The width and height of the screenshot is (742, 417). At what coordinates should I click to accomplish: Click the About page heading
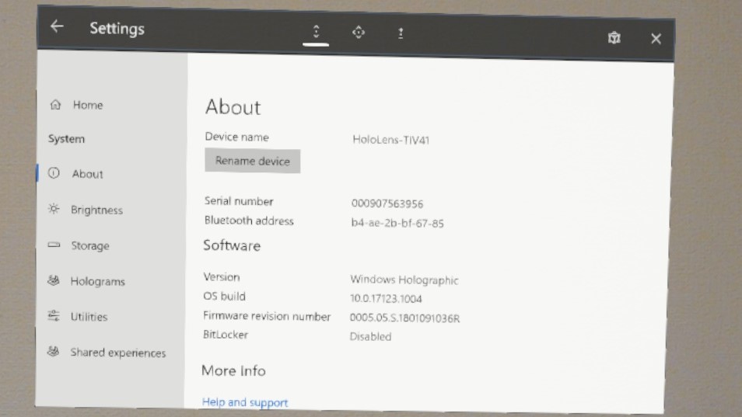tap(233, 107)
